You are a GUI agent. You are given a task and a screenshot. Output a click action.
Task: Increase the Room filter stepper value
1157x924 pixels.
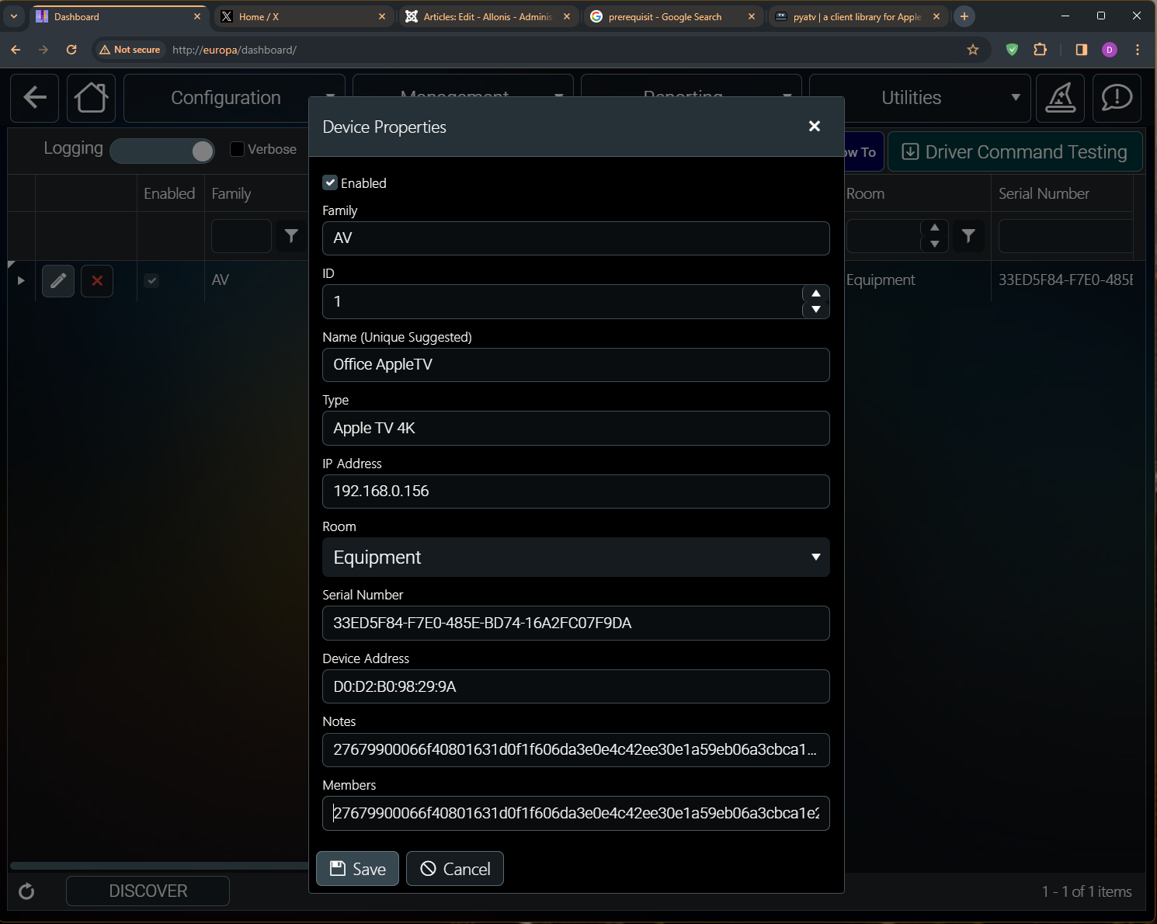935,228
